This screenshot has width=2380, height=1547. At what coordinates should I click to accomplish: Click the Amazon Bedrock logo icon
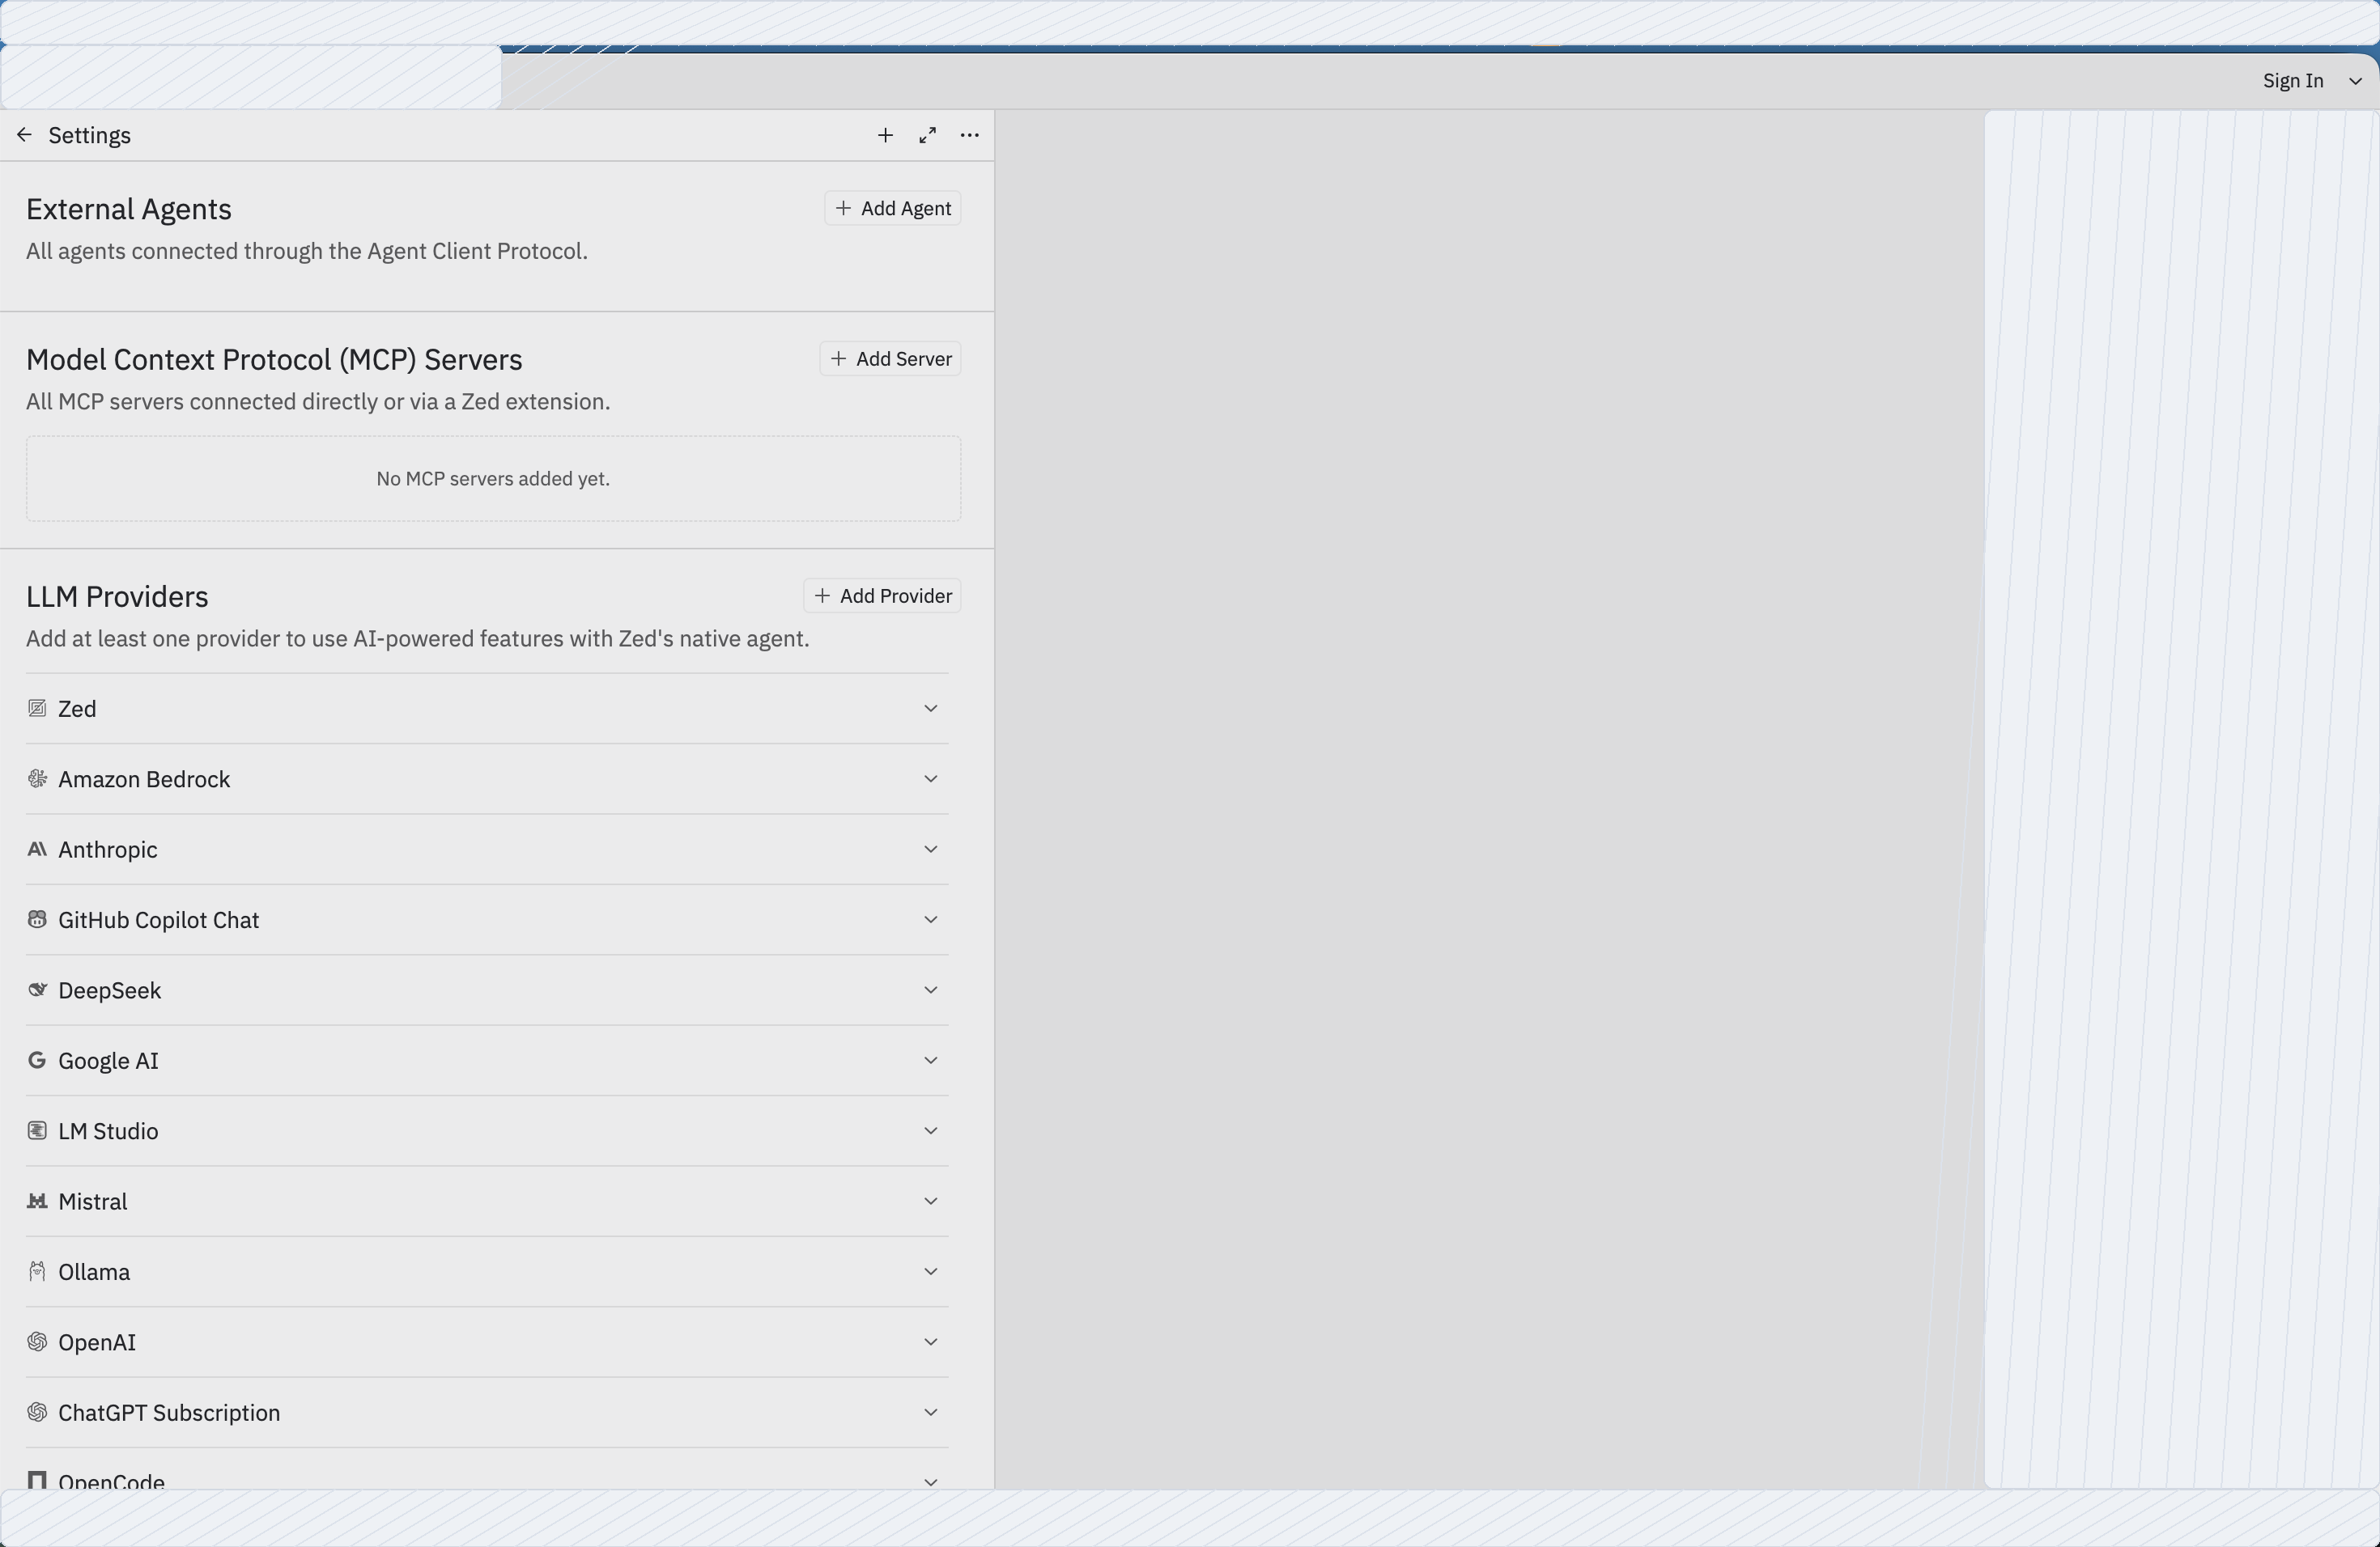point(37,778)
